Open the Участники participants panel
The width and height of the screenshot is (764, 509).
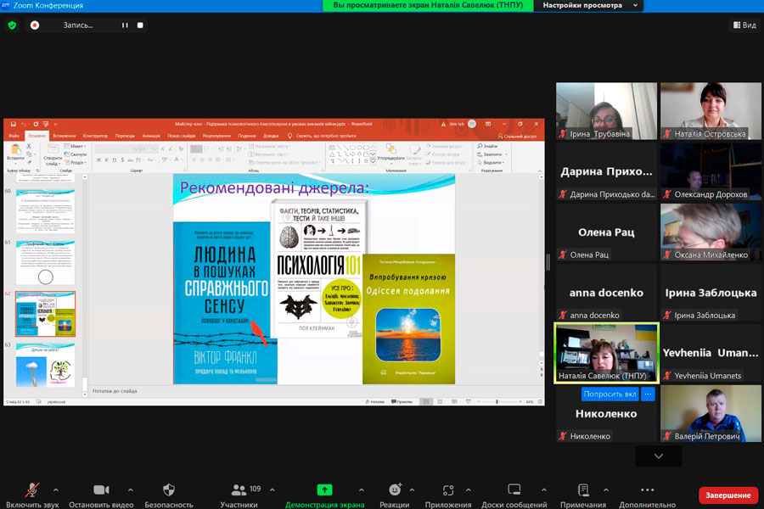[x=239, y=490]
